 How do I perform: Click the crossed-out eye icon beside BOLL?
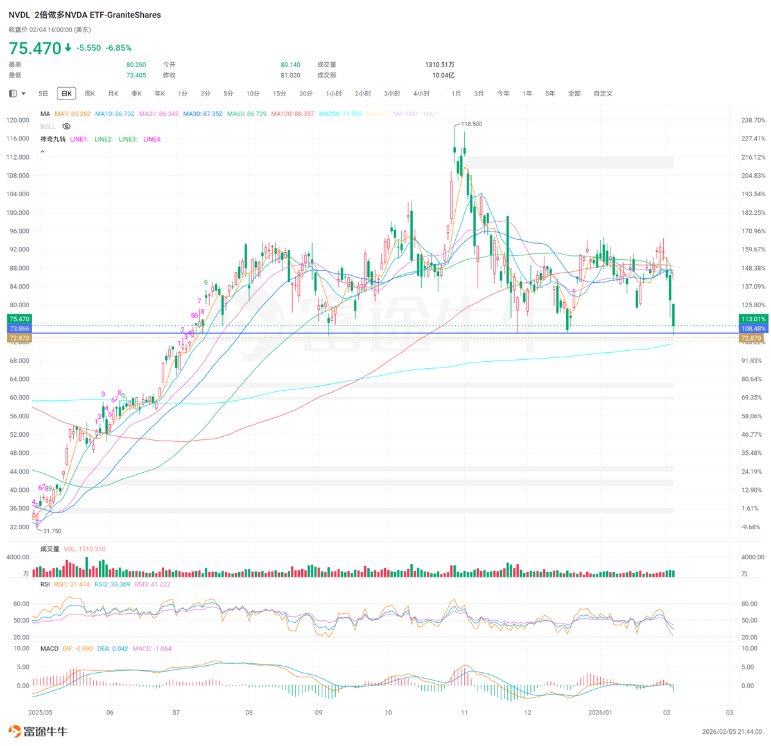[66, 126]
